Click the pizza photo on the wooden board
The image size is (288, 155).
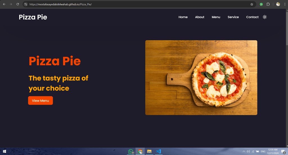(201, 77)
